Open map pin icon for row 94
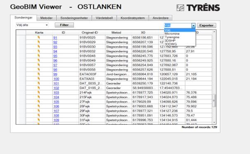This screenshot has width=250, height=154. tap(39, 51)
